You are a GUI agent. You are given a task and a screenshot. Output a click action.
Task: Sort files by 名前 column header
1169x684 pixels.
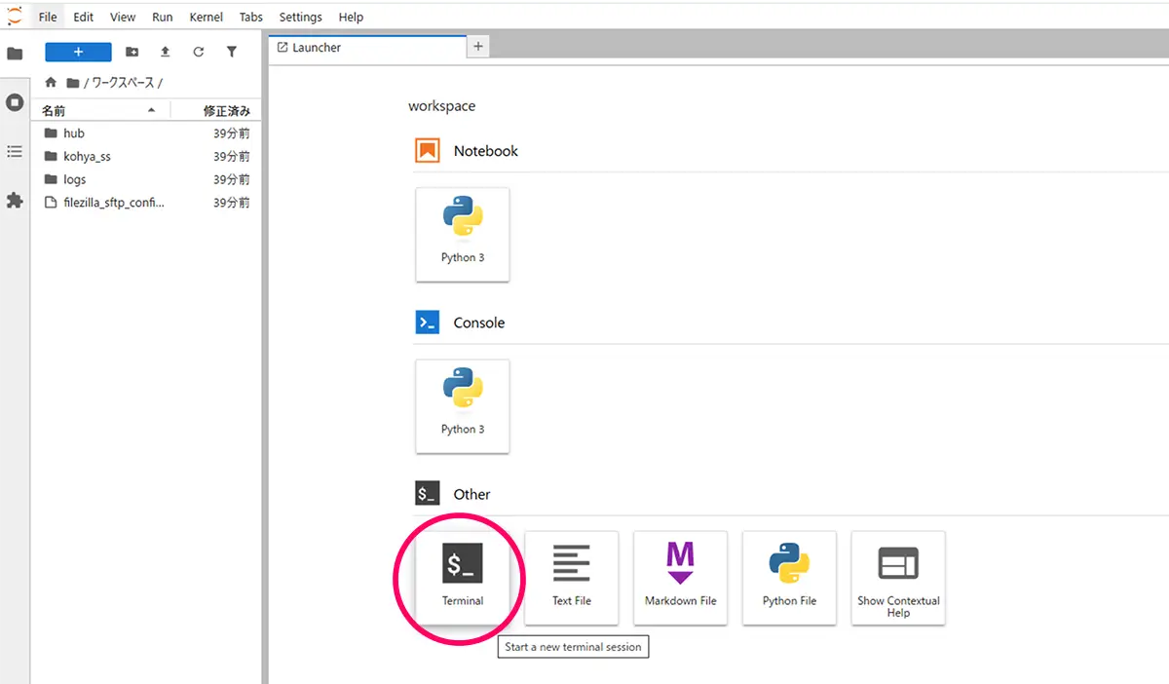(x=100, y=110)
